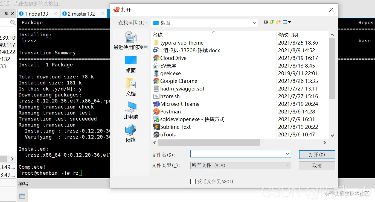Click the date 2021/8/25 18:36
This screenshot has height=202, width=375.
click(298, 43)
